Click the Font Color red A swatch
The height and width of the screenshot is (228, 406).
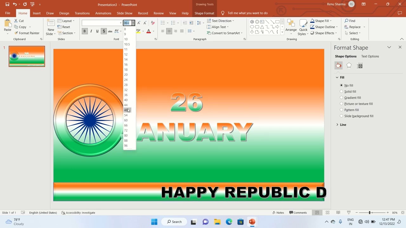click(148, 31)
